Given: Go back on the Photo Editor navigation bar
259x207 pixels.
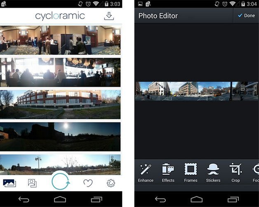Looking at the screenshot, I should pos(160,200).
